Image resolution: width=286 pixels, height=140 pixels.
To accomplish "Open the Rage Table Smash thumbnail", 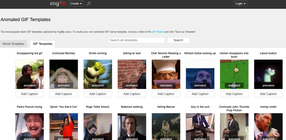I will [x=98, y=127].
